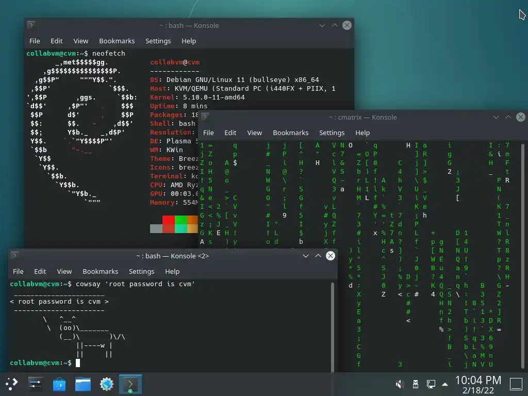This screenshot has height=396, width=528.
Task: Minimize the cmatrix Konsole window
Action: tap(496, 117)
